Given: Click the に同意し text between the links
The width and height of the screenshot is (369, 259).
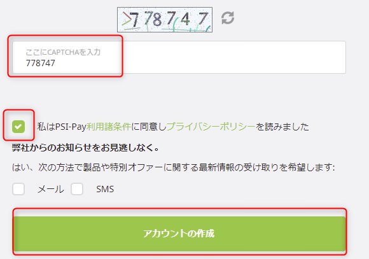Looking at the screenshot, I should pyautogui.click(x=149, y=127).
